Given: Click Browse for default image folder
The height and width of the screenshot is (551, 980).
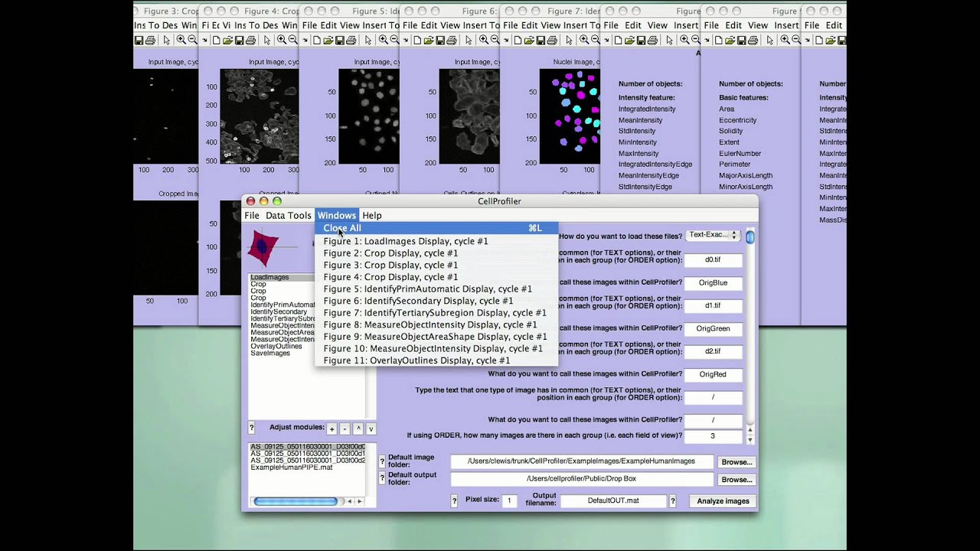Looking at the screenshot, I should [737, 462].
